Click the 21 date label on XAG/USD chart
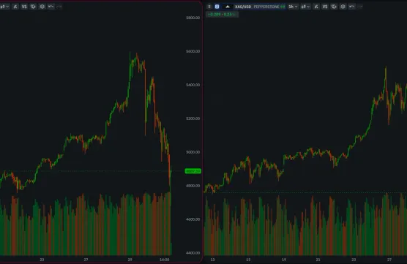Screen dimensions: 407x264 point(318,260)
